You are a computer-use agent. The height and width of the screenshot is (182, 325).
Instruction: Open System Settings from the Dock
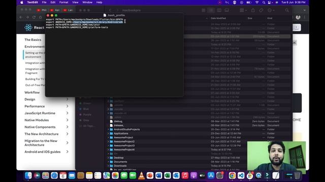point(220,175)
